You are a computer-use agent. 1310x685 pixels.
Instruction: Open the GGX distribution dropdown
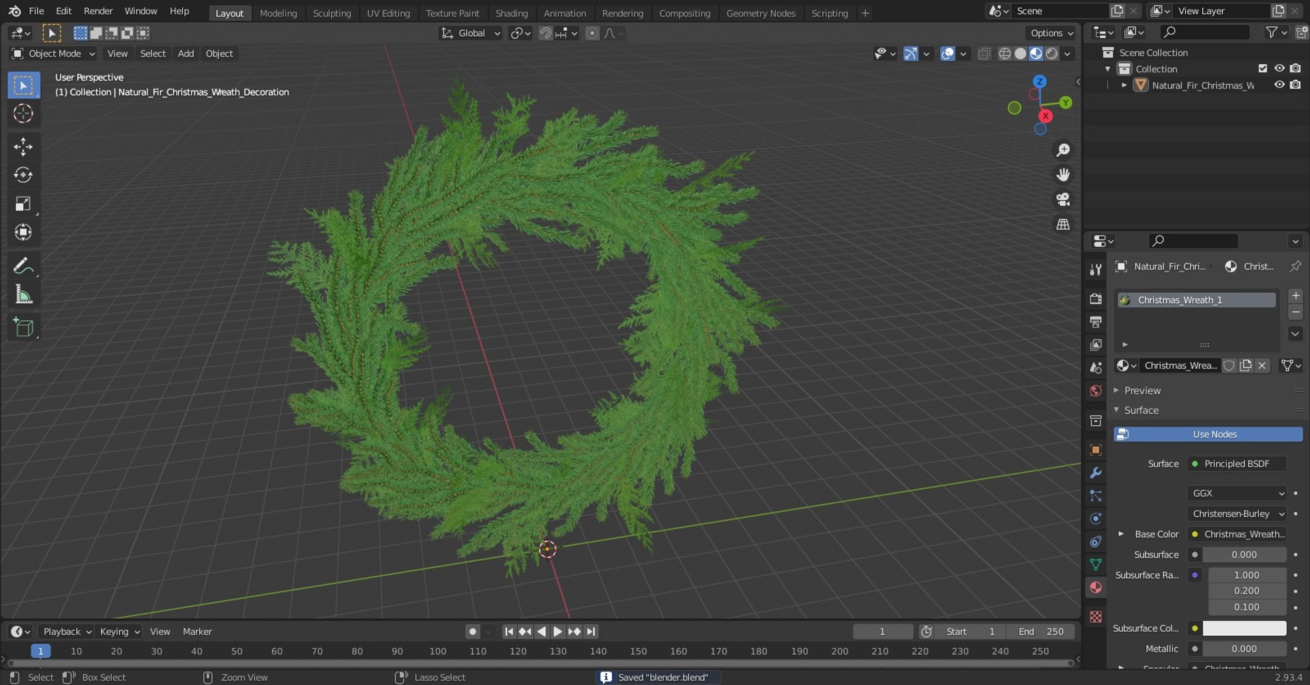[x=1237, y=493]
